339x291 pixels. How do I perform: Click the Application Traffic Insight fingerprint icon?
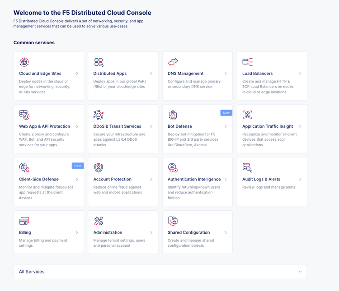click(247, 115)
